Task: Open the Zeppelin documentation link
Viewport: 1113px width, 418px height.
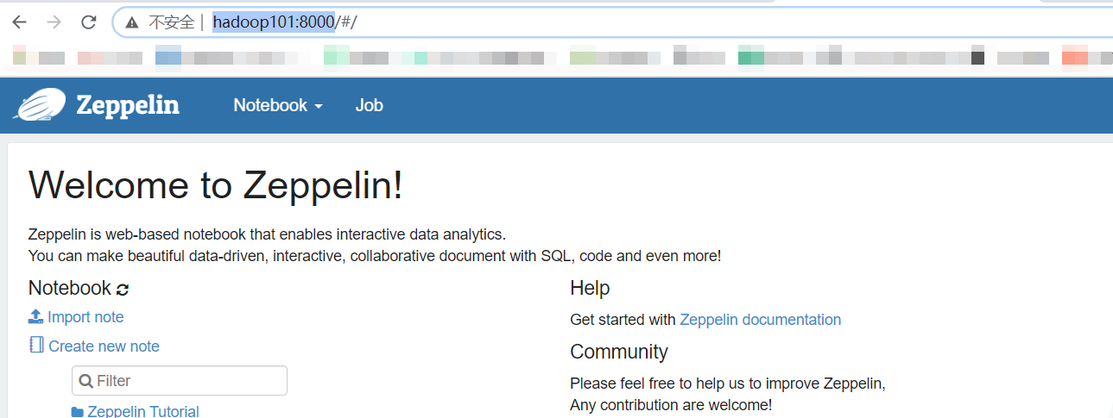Action: coord(761,320)
